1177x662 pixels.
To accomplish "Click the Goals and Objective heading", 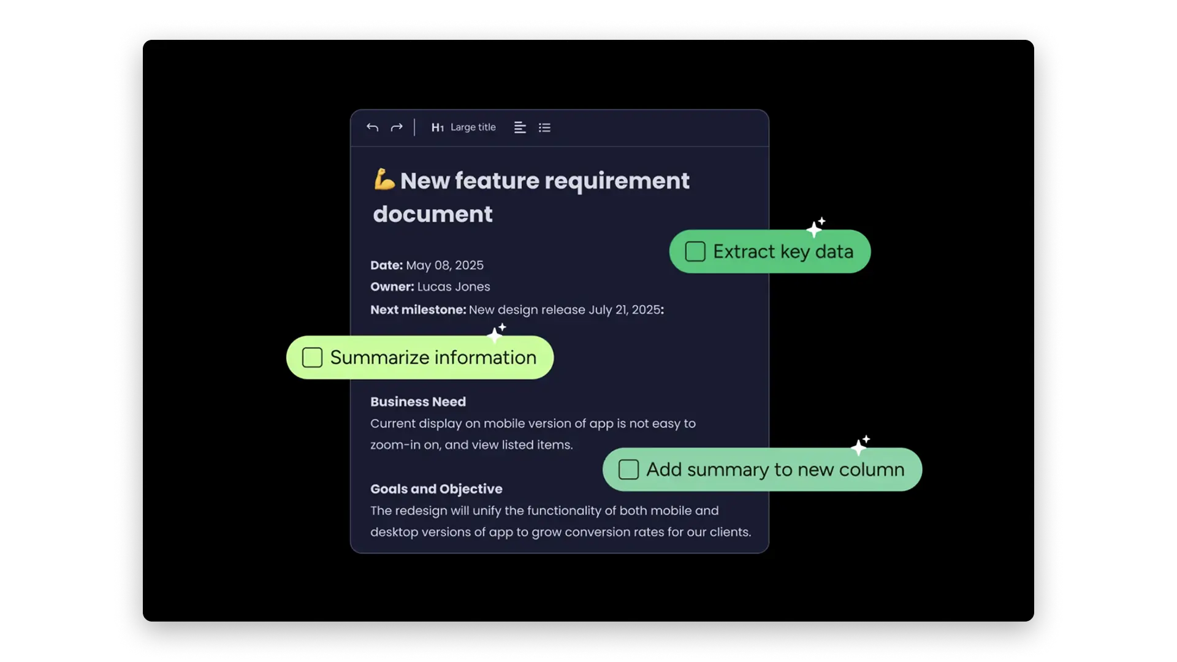I will click(x=436, y=489).
